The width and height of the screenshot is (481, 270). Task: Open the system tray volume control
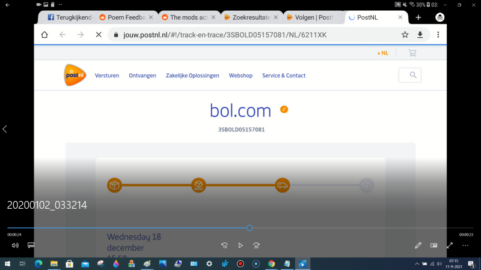pos(440,263)
